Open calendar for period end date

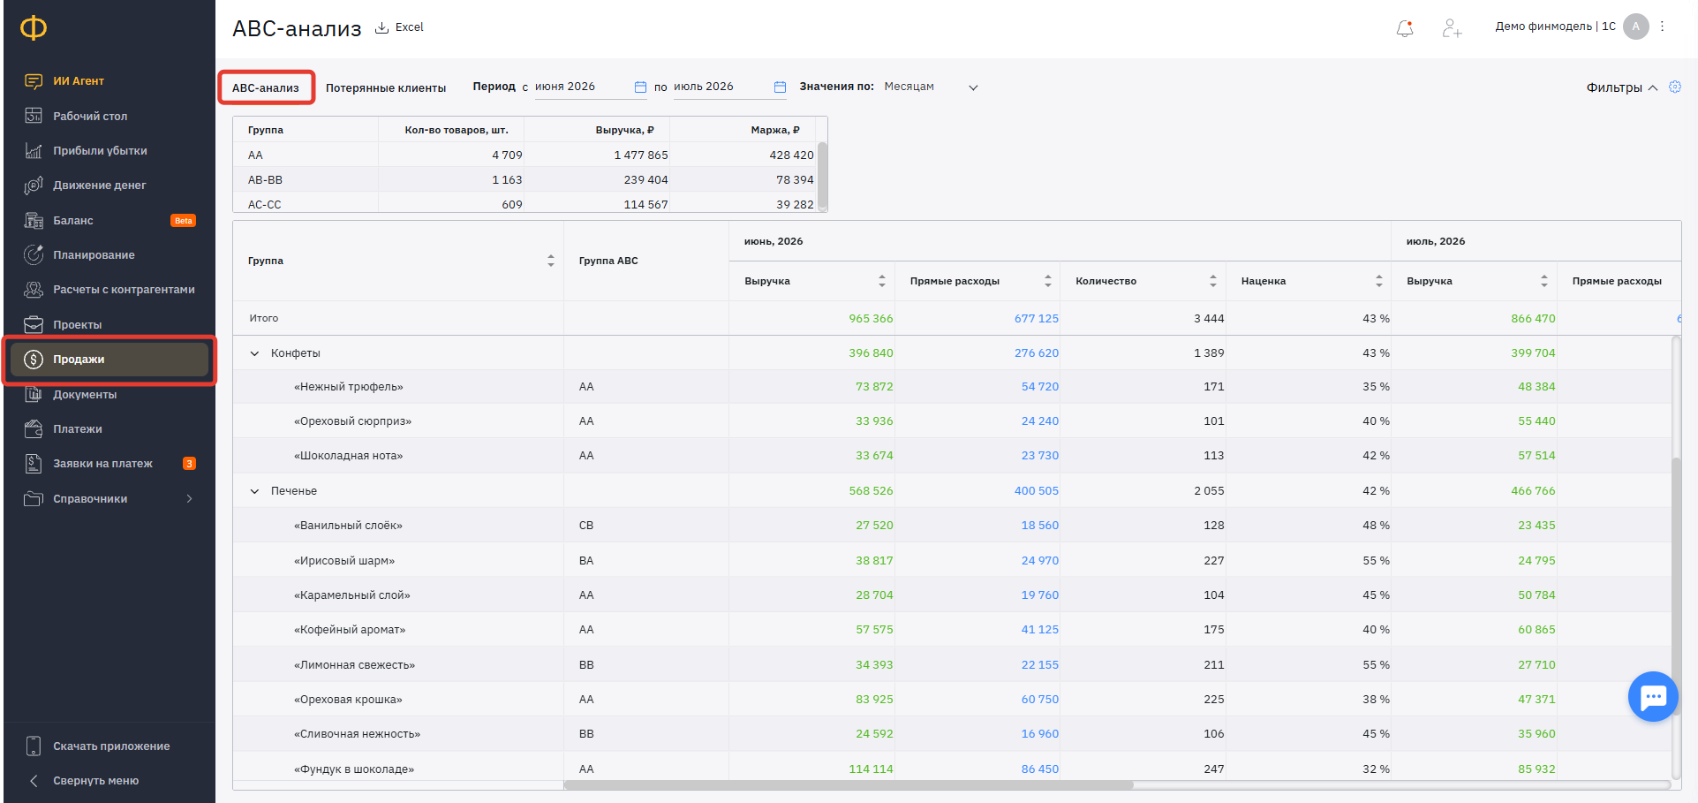[780, 87]
